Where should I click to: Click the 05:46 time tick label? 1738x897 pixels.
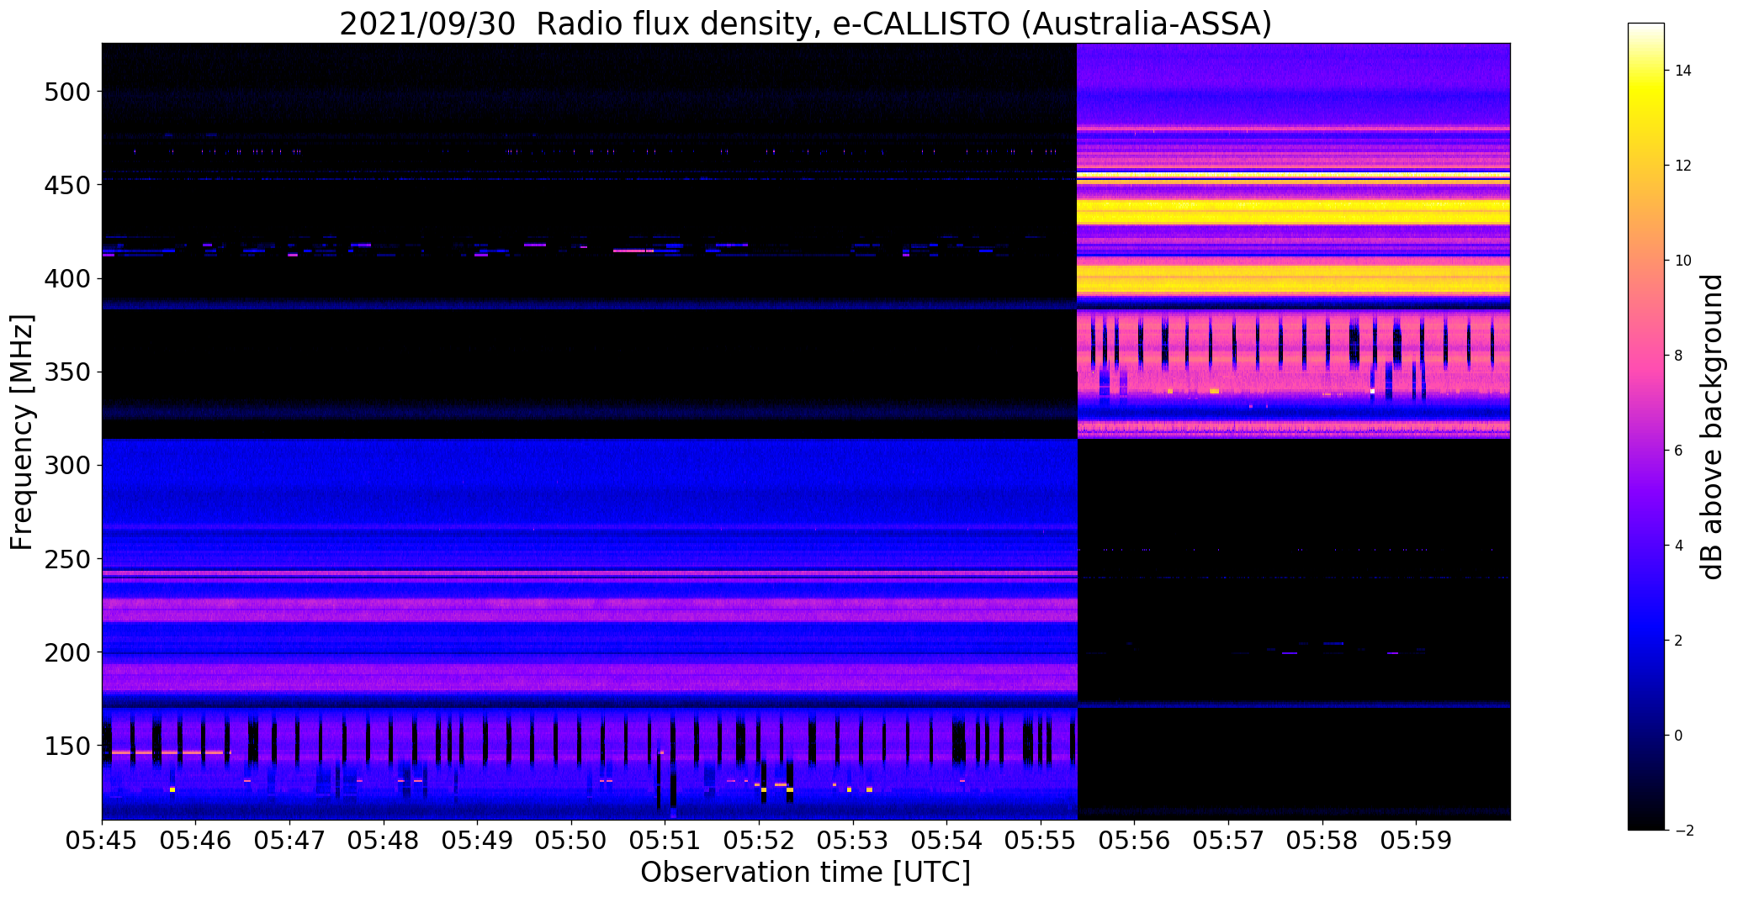196,841
